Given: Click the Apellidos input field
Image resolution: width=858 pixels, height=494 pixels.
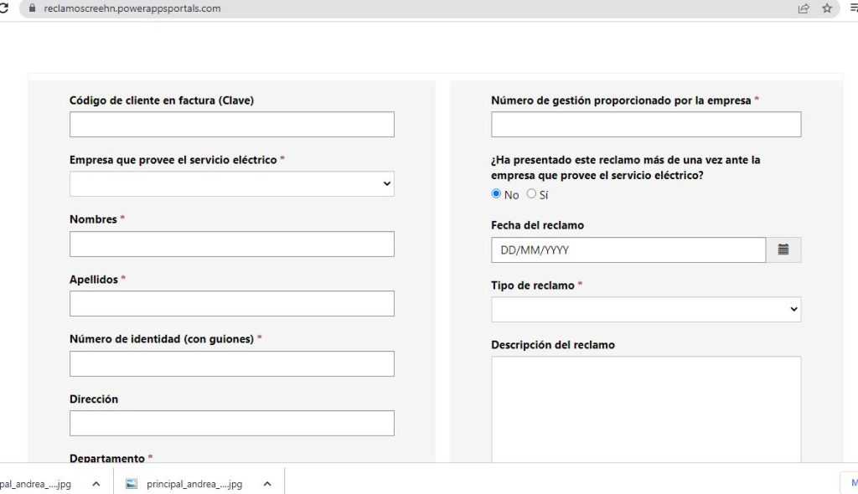Looking at the screenshot, I should tap(231, 304).
